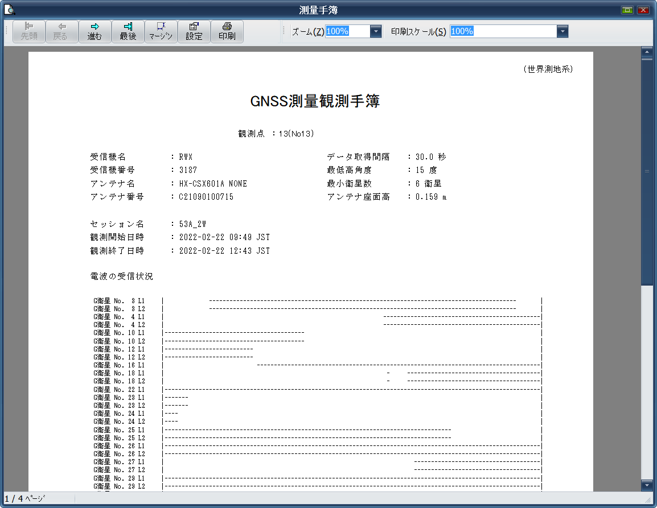
Task: Click observation point text 13(No13)
Action: click(296, 134)
